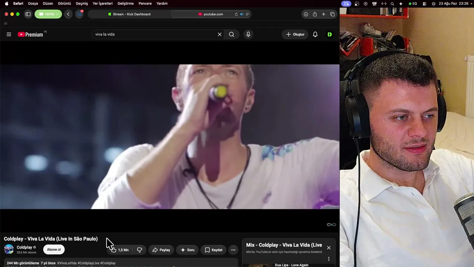Clear the YouTube search text
This screenshot has width=474, height=267.
point(220,34)
